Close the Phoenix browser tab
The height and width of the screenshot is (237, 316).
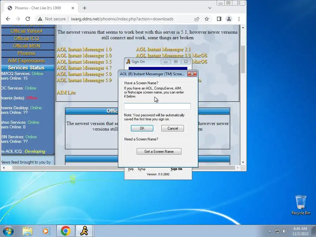pyautogui.click(x=73, y=8)
